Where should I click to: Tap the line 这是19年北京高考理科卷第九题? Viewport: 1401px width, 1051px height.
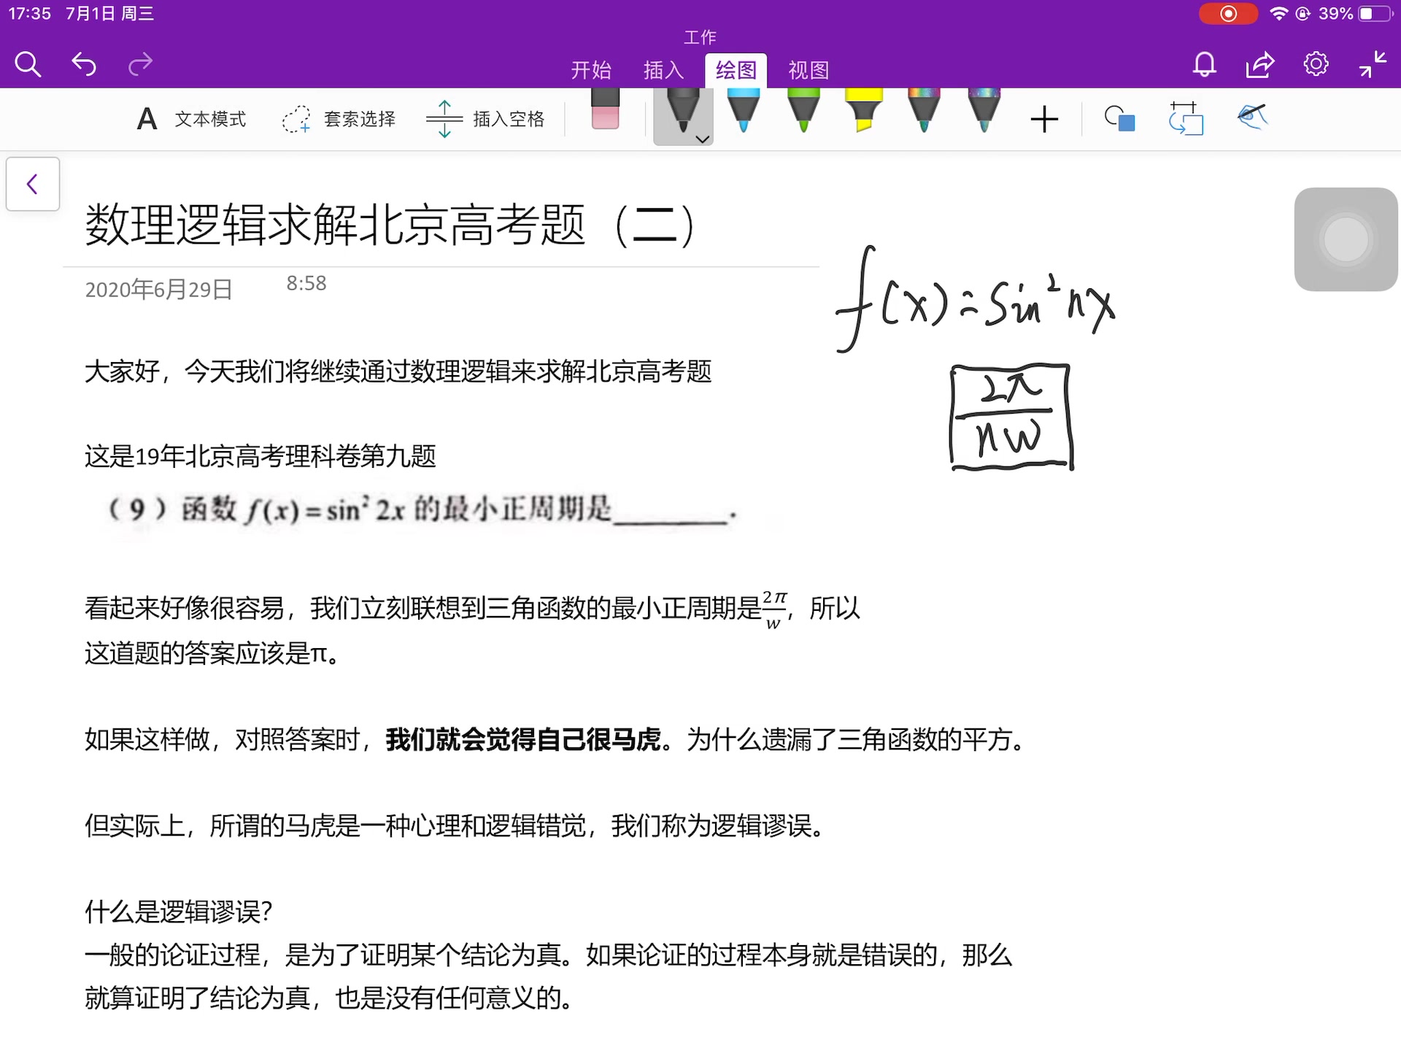[260, 456]
